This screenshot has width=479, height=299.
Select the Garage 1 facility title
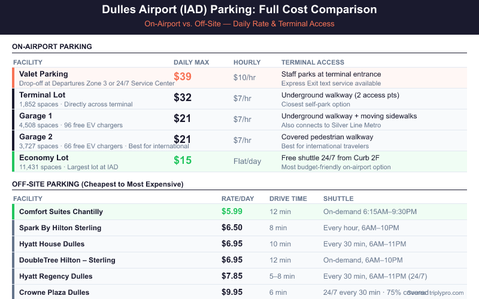pos(35,116)
